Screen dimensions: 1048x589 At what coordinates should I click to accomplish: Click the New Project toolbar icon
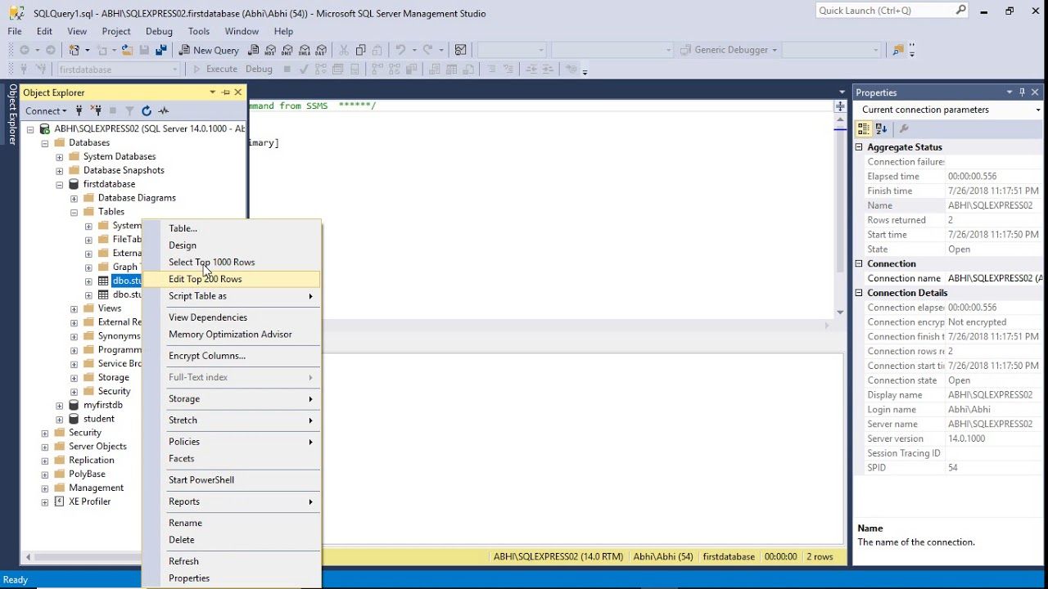(75, 50)
